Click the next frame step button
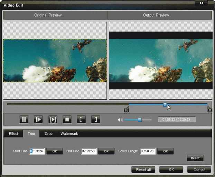215x177 pixels. click(x=38, y=120)
